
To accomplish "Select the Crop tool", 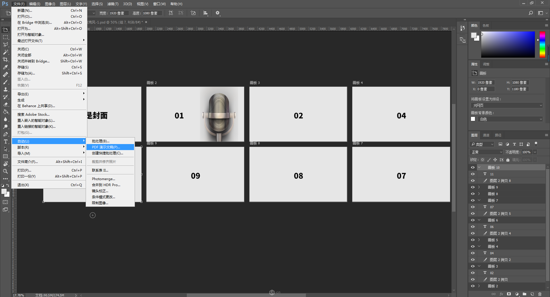I will 5,60.
